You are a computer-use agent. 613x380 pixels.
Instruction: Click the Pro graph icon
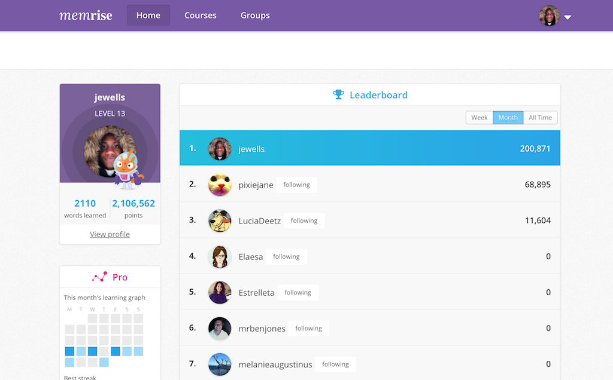[99, 277]
